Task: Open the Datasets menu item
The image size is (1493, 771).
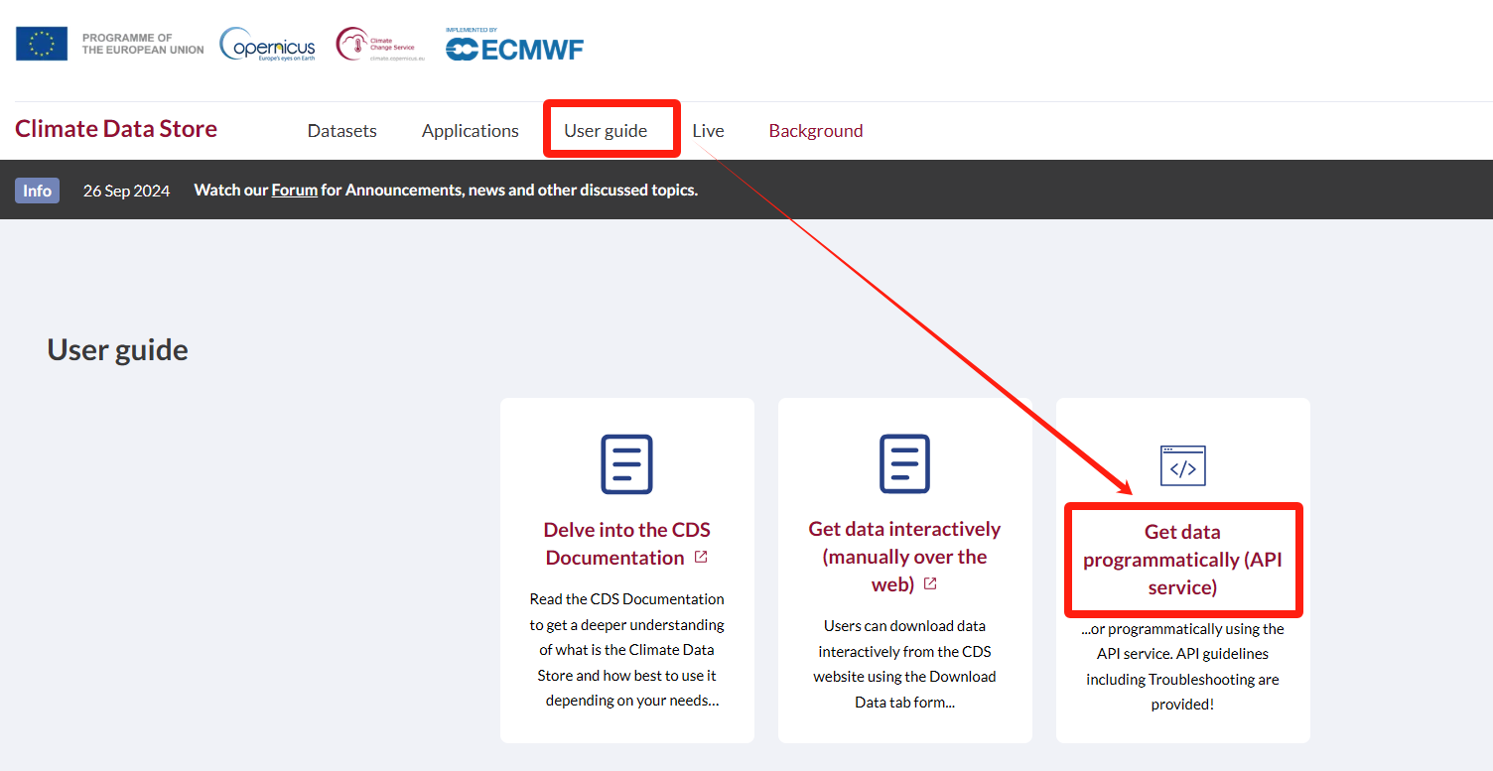Action: click(x=342, y=131)
